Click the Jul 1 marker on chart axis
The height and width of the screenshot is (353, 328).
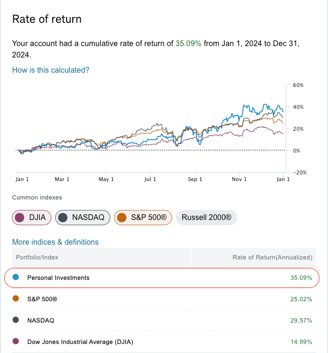(x=150, y=179)
